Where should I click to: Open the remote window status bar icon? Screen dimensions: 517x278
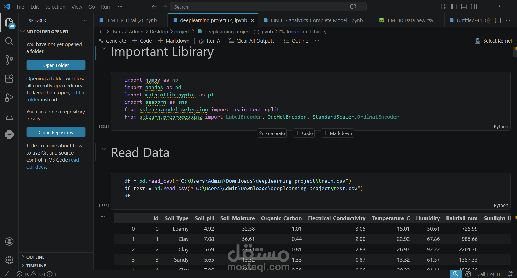(x=7, y=274)
